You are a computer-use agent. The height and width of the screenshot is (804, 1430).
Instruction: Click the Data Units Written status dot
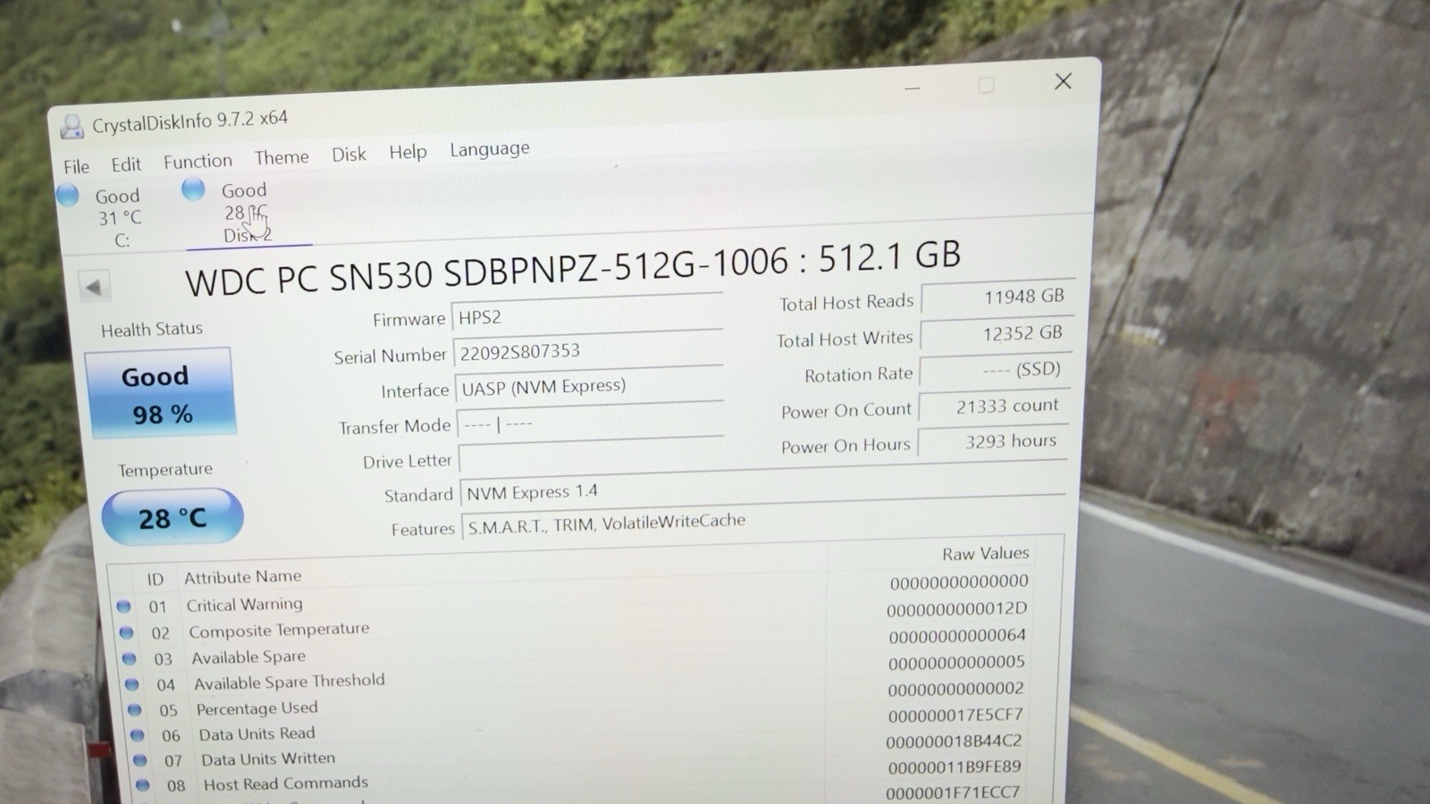[x=139, y=760]
